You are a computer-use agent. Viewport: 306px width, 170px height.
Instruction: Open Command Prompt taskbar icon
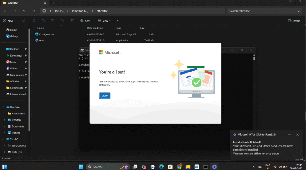tap(206, 167)
